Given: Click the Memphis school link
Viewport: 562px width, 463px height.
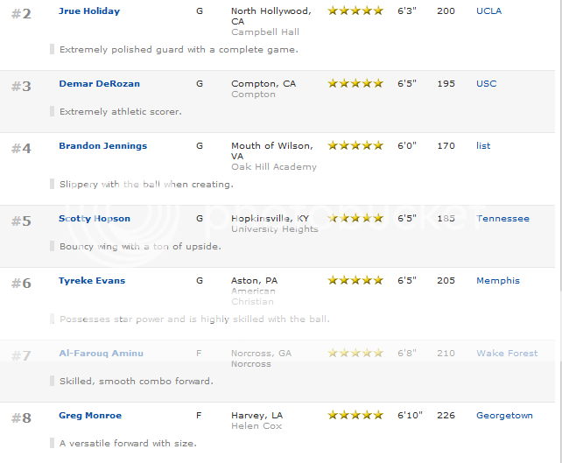Looking at the screenshot, I should 498,281.
